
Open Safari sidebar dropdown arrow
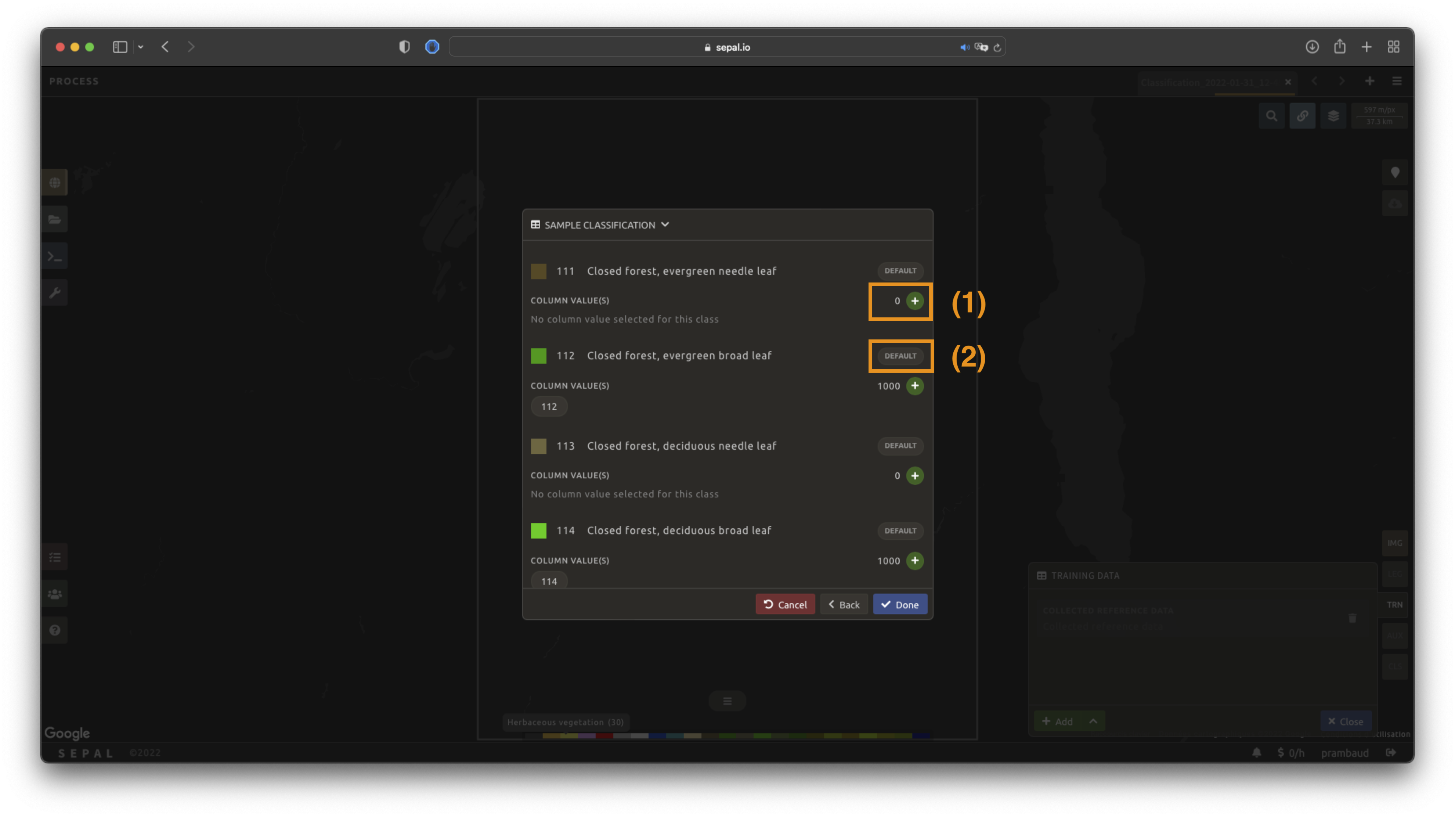141,47
